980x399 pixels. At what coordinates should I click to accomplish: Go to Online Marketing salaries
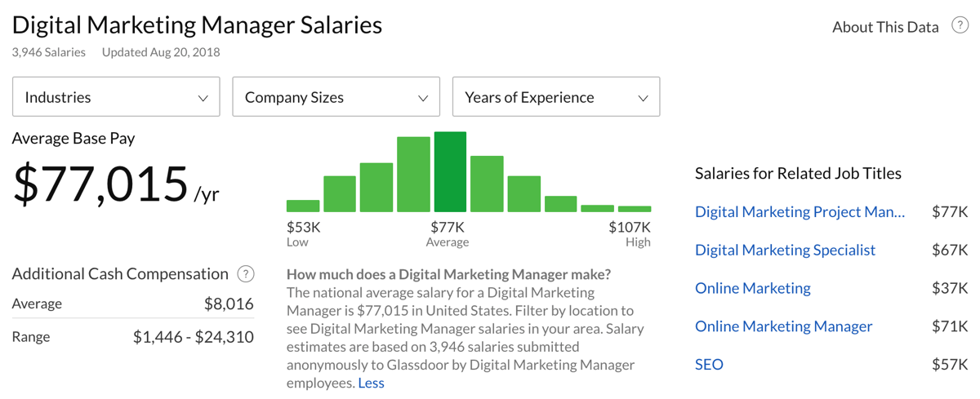coord(752,288)
